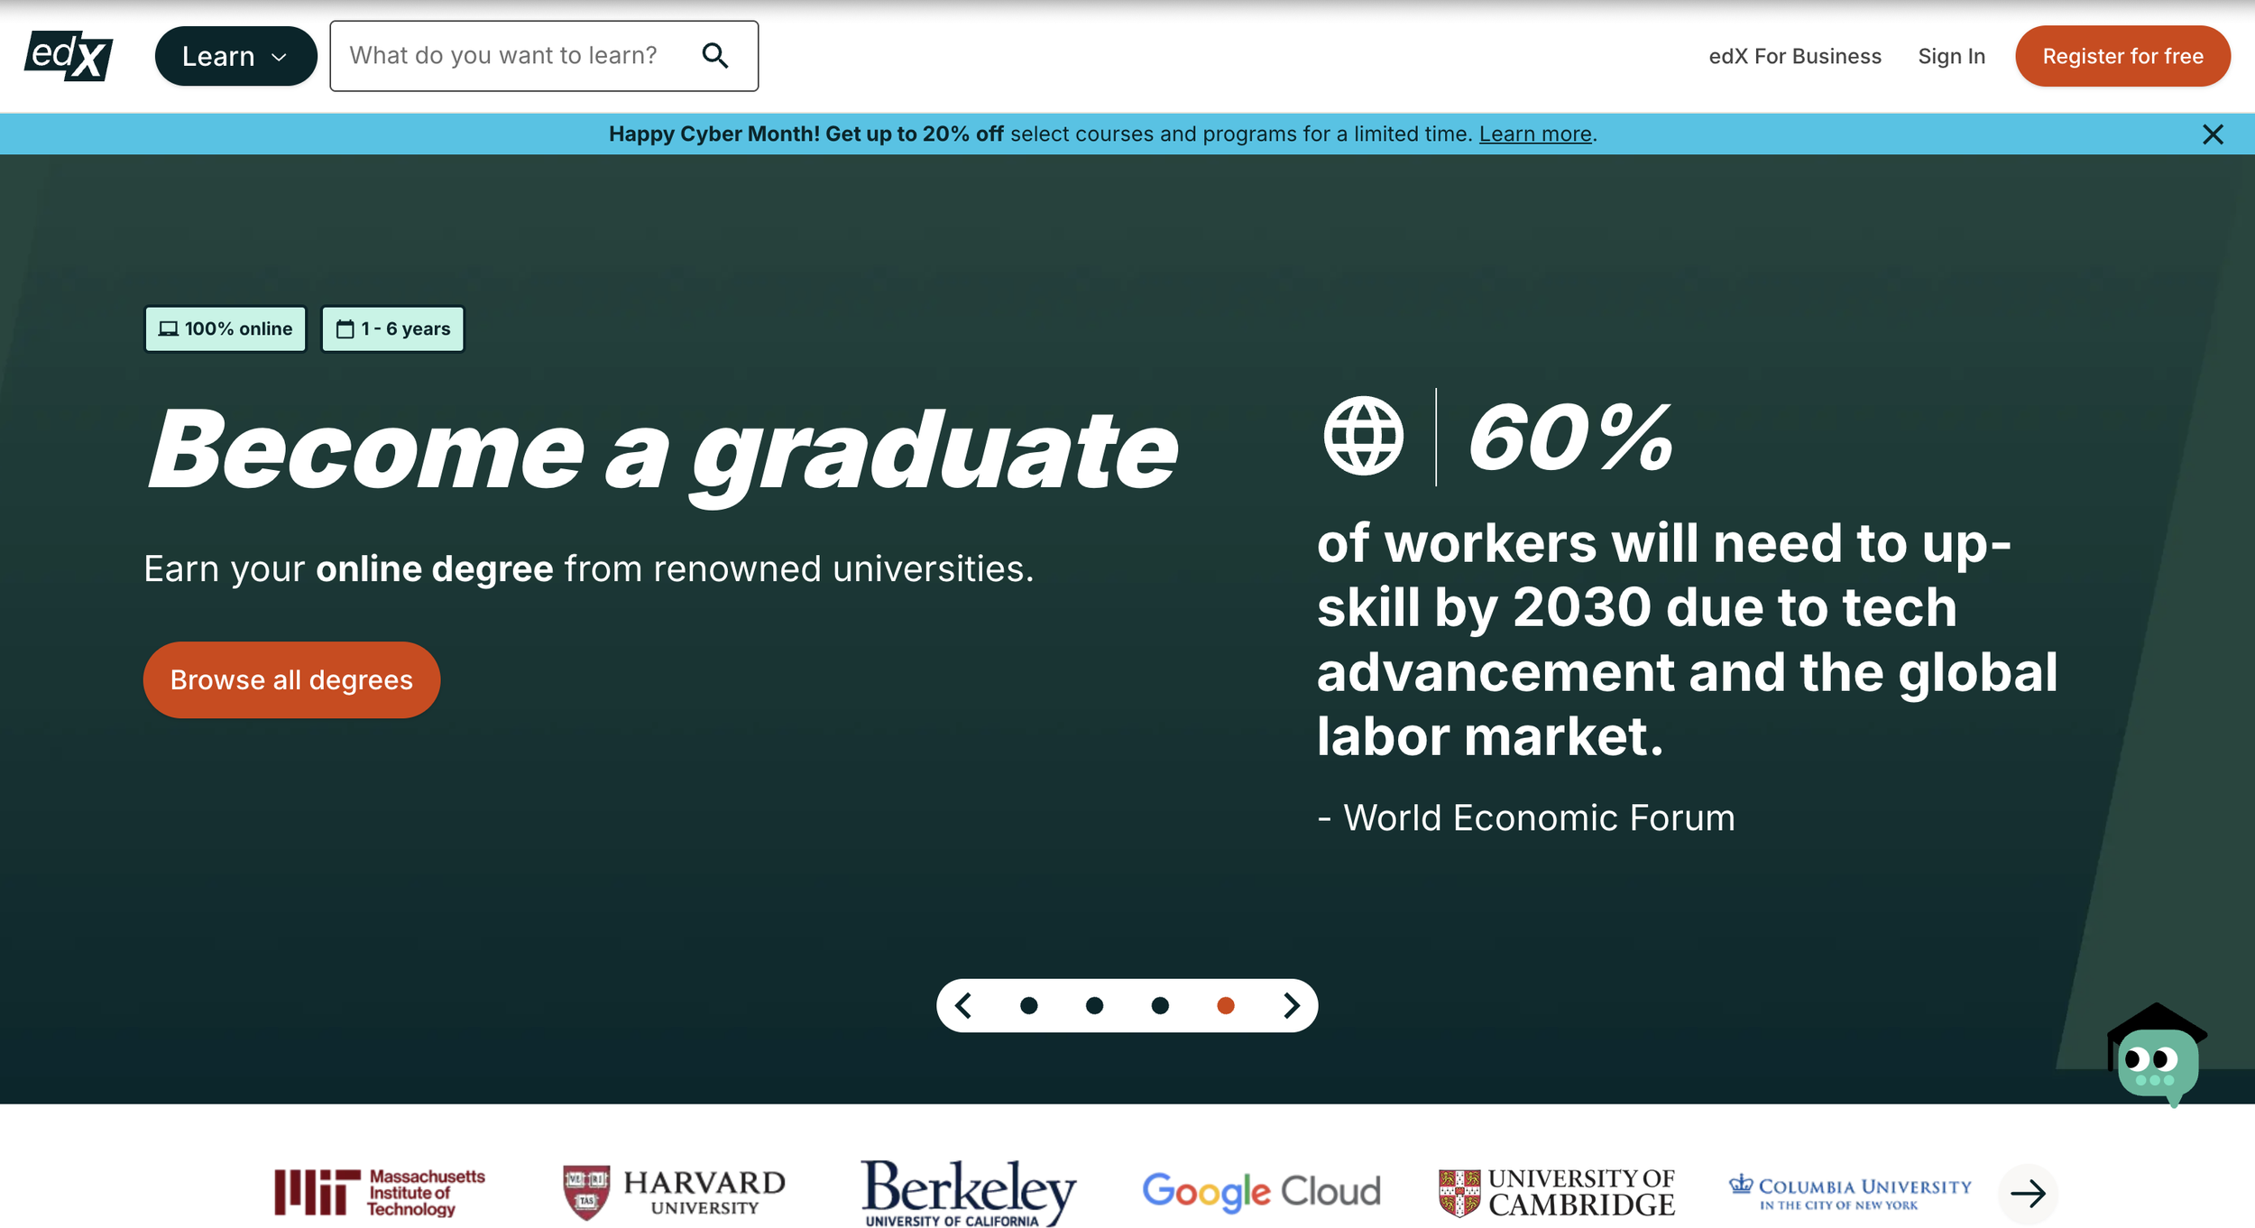Click the Google Cloud logo
This screenshot has width=2255, height=1228.
click(x=1261, y=1192)
